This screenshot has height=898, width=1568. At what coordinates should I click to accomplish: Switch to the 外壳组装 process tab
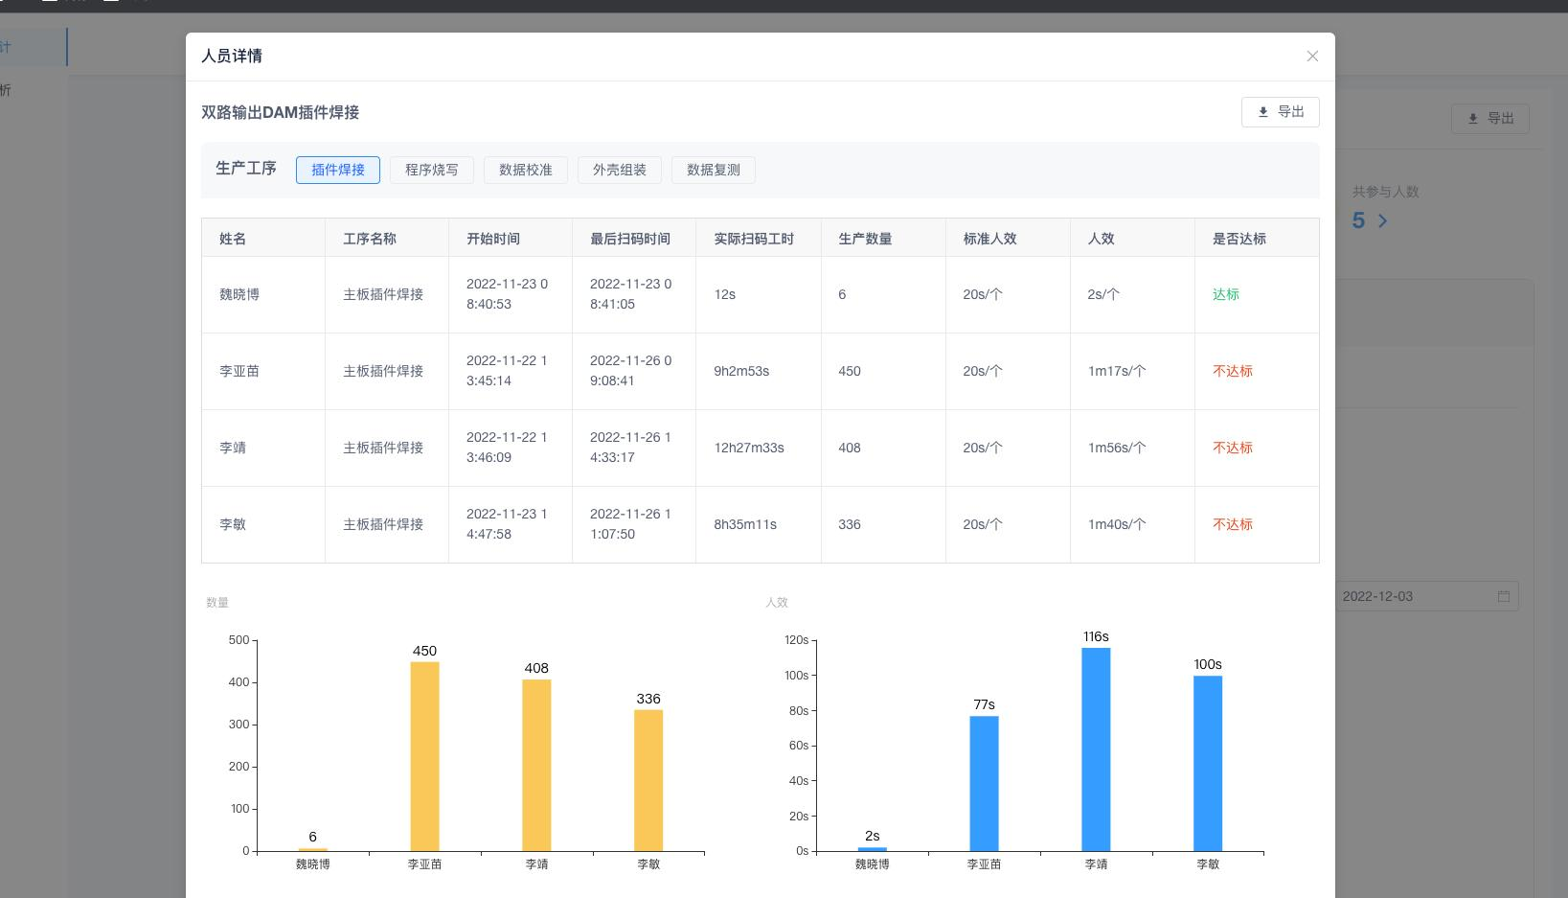[620, 170]
